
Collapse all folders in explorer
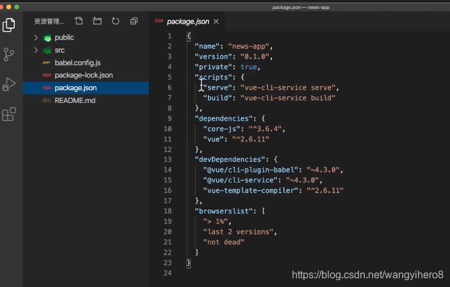(x=134, y=21)
